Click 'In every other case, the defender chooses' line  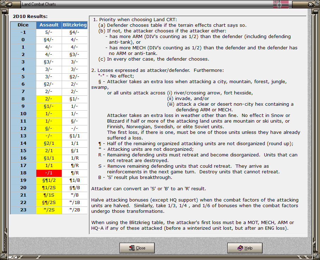click(x=154, y=59)
